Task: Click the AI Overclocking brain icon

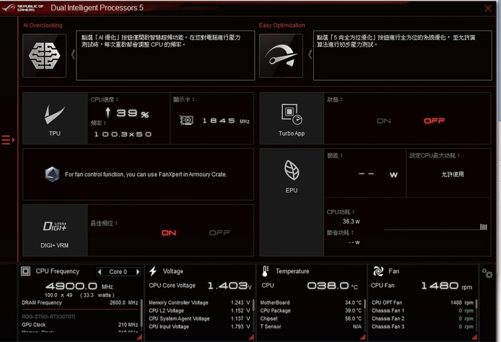Action: pos(45,54)
